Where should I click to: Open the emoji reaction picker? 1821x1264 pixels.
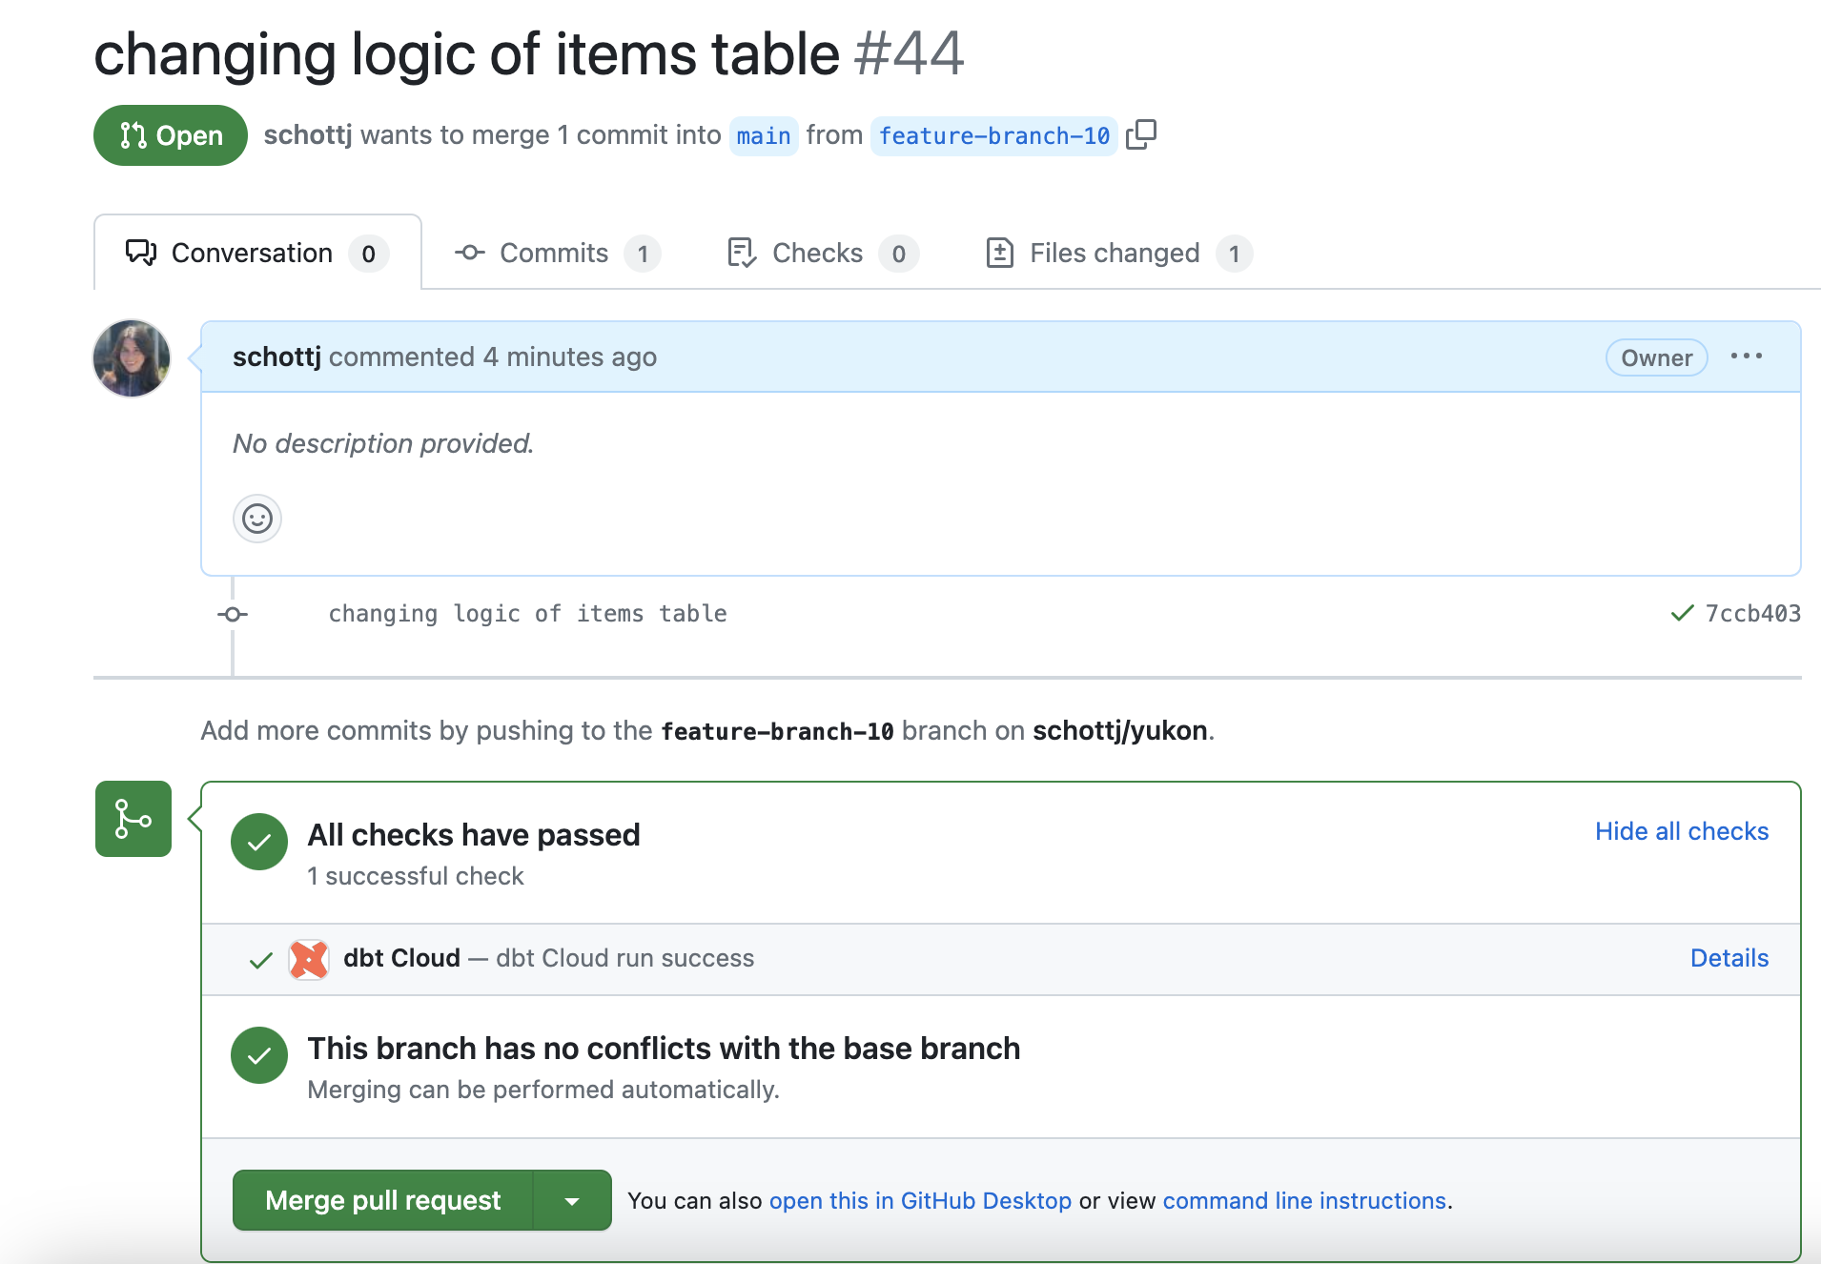coord(256,518)
